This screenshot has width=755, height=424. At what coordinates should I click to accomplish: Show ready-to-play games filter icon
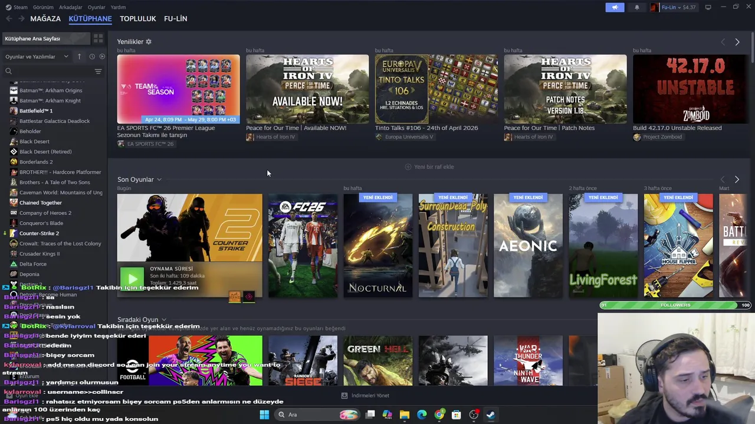click(102, 57)
